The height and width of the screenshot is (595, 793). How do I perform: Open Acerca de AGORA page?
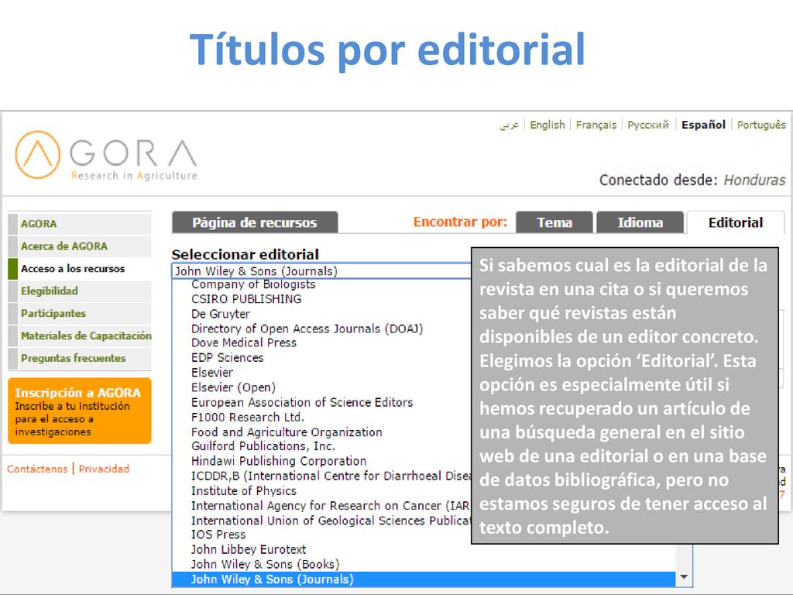(x=80, y=246)
